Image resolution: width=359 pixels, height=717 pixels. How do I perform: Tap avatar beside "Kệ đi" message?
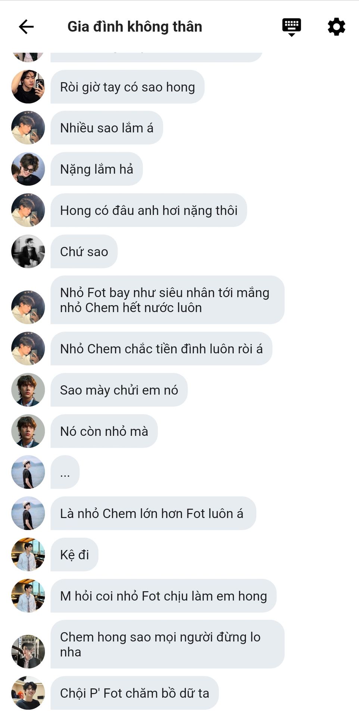(x=28, y=555)
